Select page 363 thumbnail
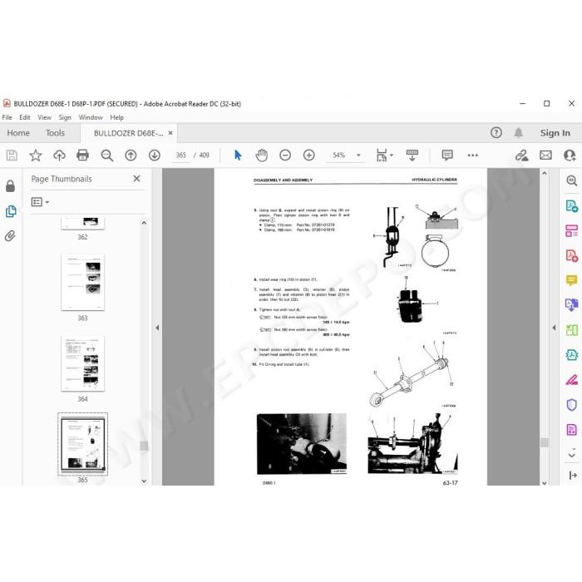Viewport: 582px width, 582px height. coord(83,283)
